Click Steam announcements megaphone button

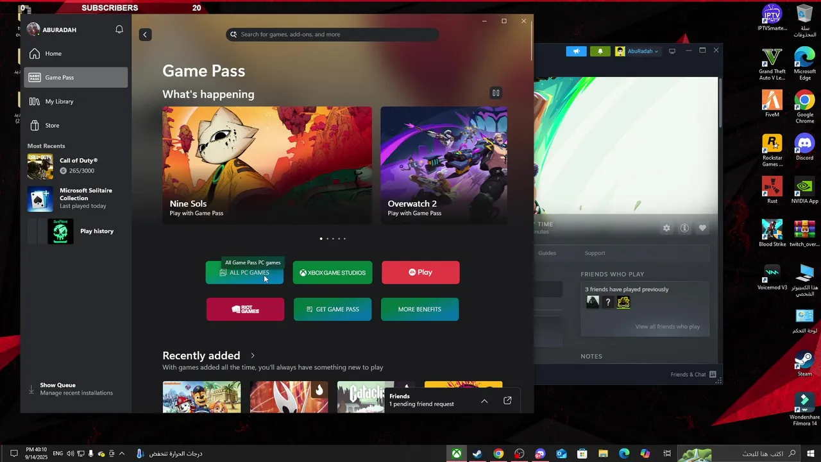[576, 51]
